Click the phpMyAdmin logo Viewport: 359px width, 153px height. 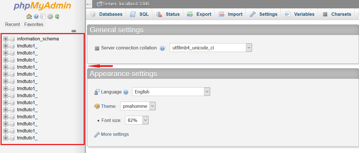click(42, 6)
